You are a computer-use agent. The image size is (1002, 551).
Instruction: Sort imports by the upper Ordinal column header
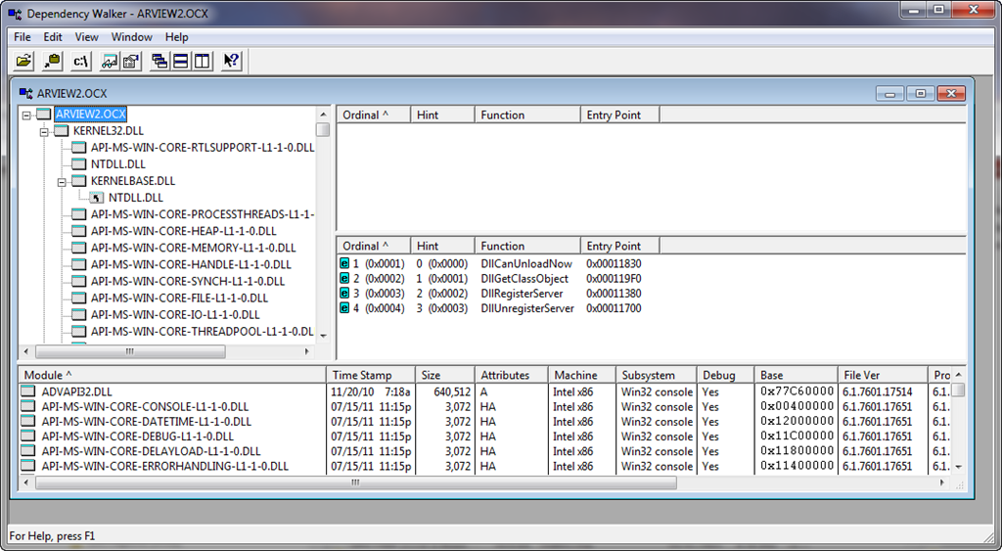374,115
